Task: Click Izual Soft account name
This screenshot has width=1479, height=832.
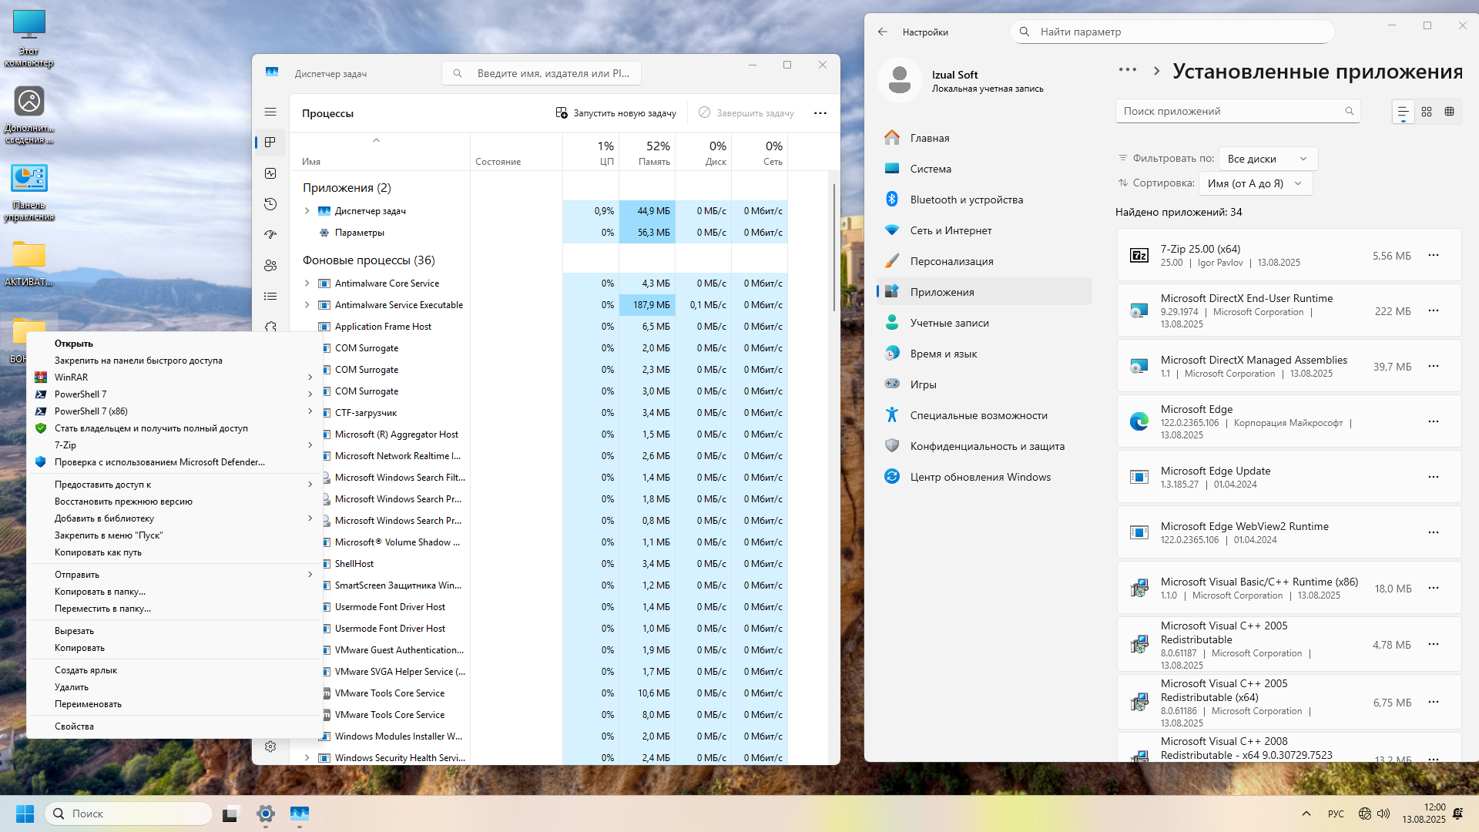Action: click(x=955, y=75)
